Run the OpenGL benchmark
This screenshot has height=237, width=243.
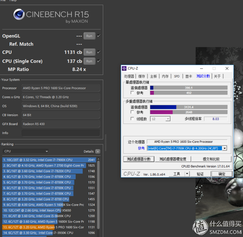[89, 36]
